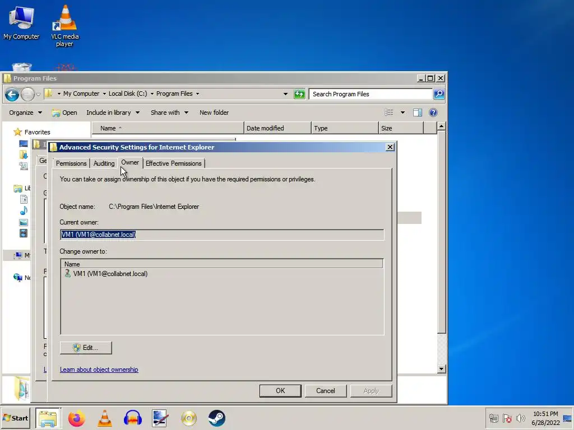Sort by the Size column header
Screen dimensions: 574x430
coord(400,128)
